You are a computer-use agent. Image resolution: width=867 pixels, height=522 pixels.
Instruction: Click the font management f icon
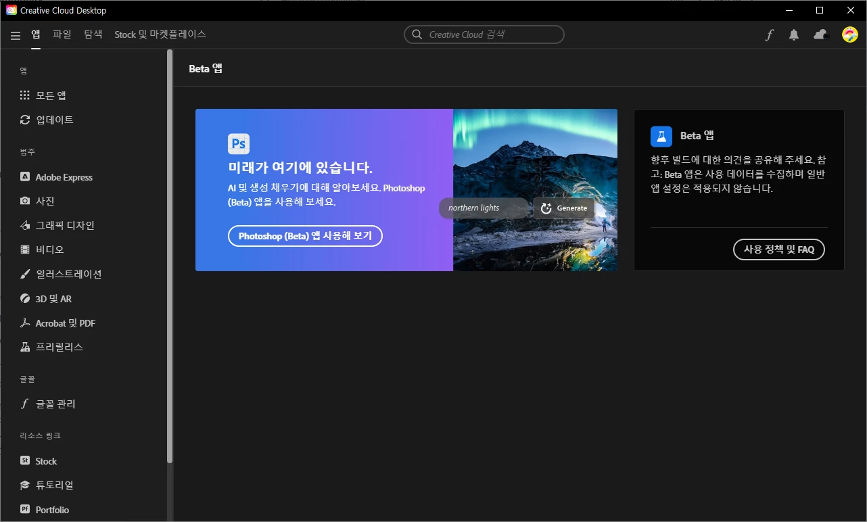point(25,404)
